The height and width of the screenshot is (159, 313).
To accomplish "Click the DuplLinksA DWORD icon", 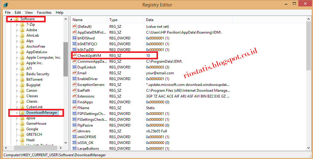I will (x=74, y=67).
